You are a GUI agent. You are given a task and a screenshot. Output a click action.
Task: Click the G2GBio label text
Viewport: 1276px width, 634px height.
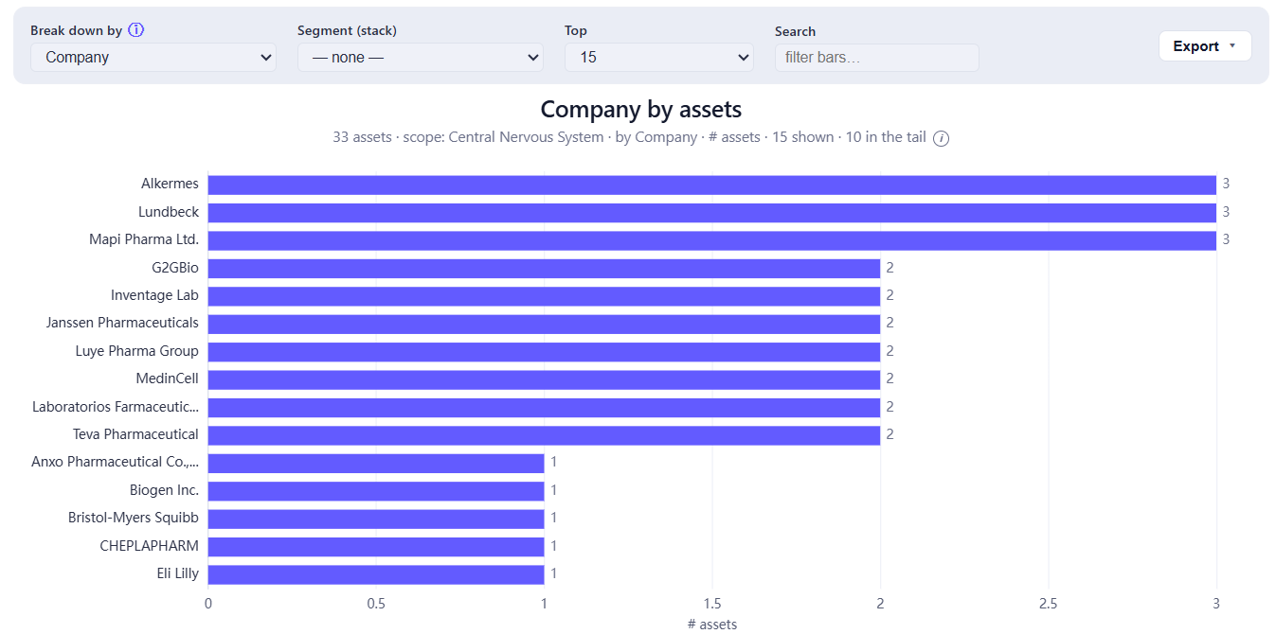pyautogui.click(x=175, y=268)
